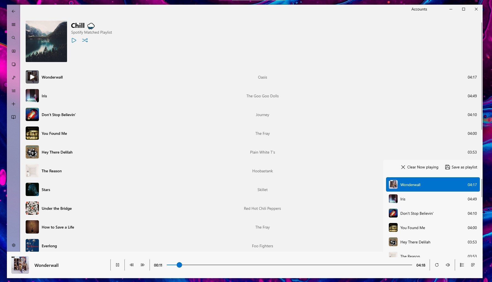
Task: Skip to next track
Action: pos(143,265)
